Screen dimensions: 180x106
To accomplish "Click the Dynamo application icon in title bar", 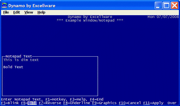I will click(4, 5).
